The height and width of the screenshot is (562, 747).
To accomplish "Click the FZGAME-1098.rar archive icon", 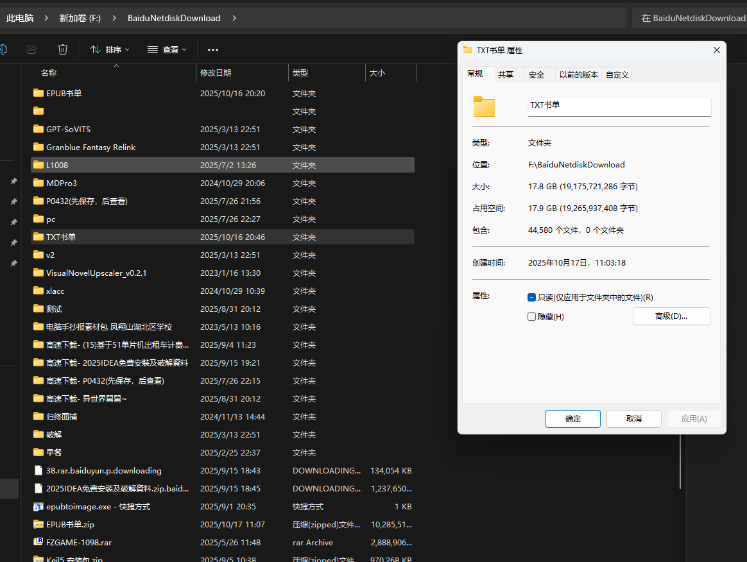I will point(38,542).
